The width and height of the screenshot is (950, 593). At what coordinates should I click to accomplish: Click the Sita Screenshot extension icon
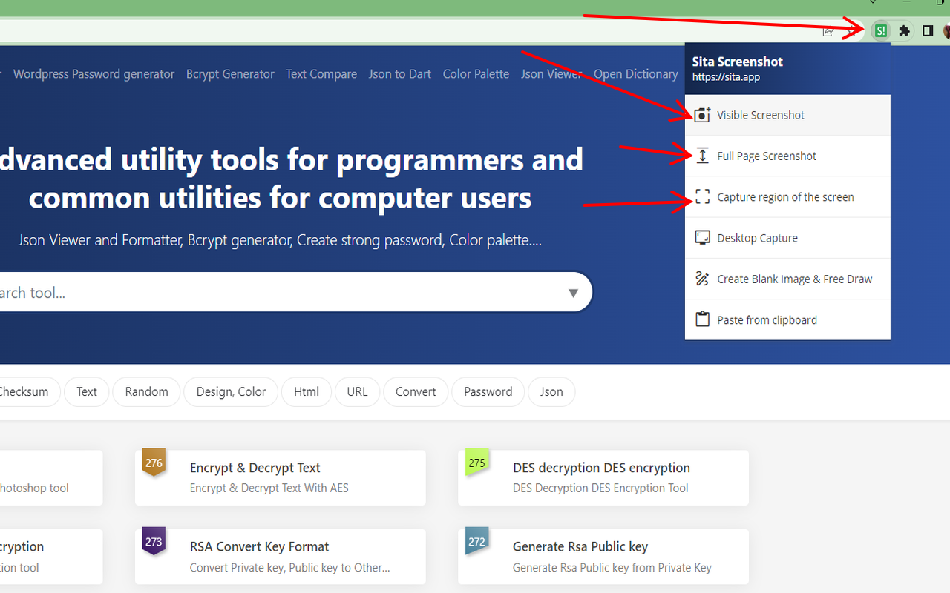(880, 31)
